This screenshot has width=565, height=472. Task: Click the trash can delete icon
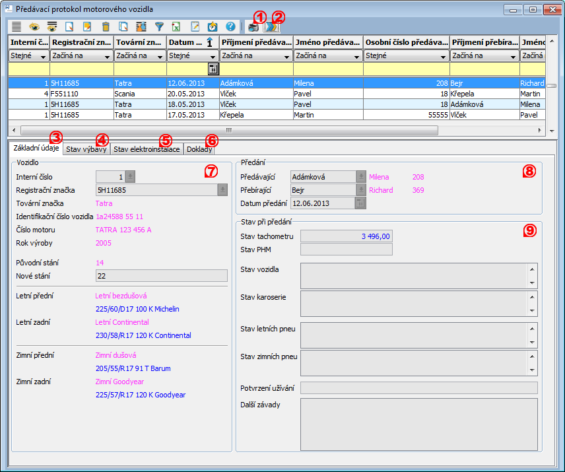click(x=106, y=27)
